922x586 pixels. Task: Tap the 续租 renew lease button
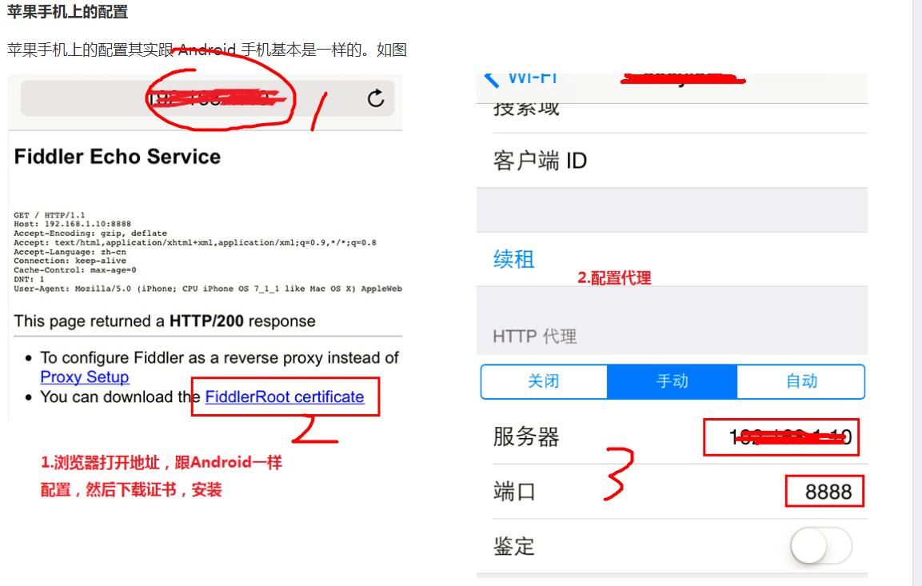pos(514,259)
